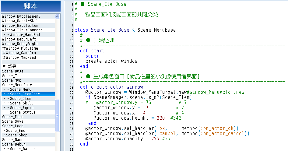This screenshot has width=288, height=151.
Task: Click 'create_actor_window' call on line 14
Action: (x=111, y=61)
